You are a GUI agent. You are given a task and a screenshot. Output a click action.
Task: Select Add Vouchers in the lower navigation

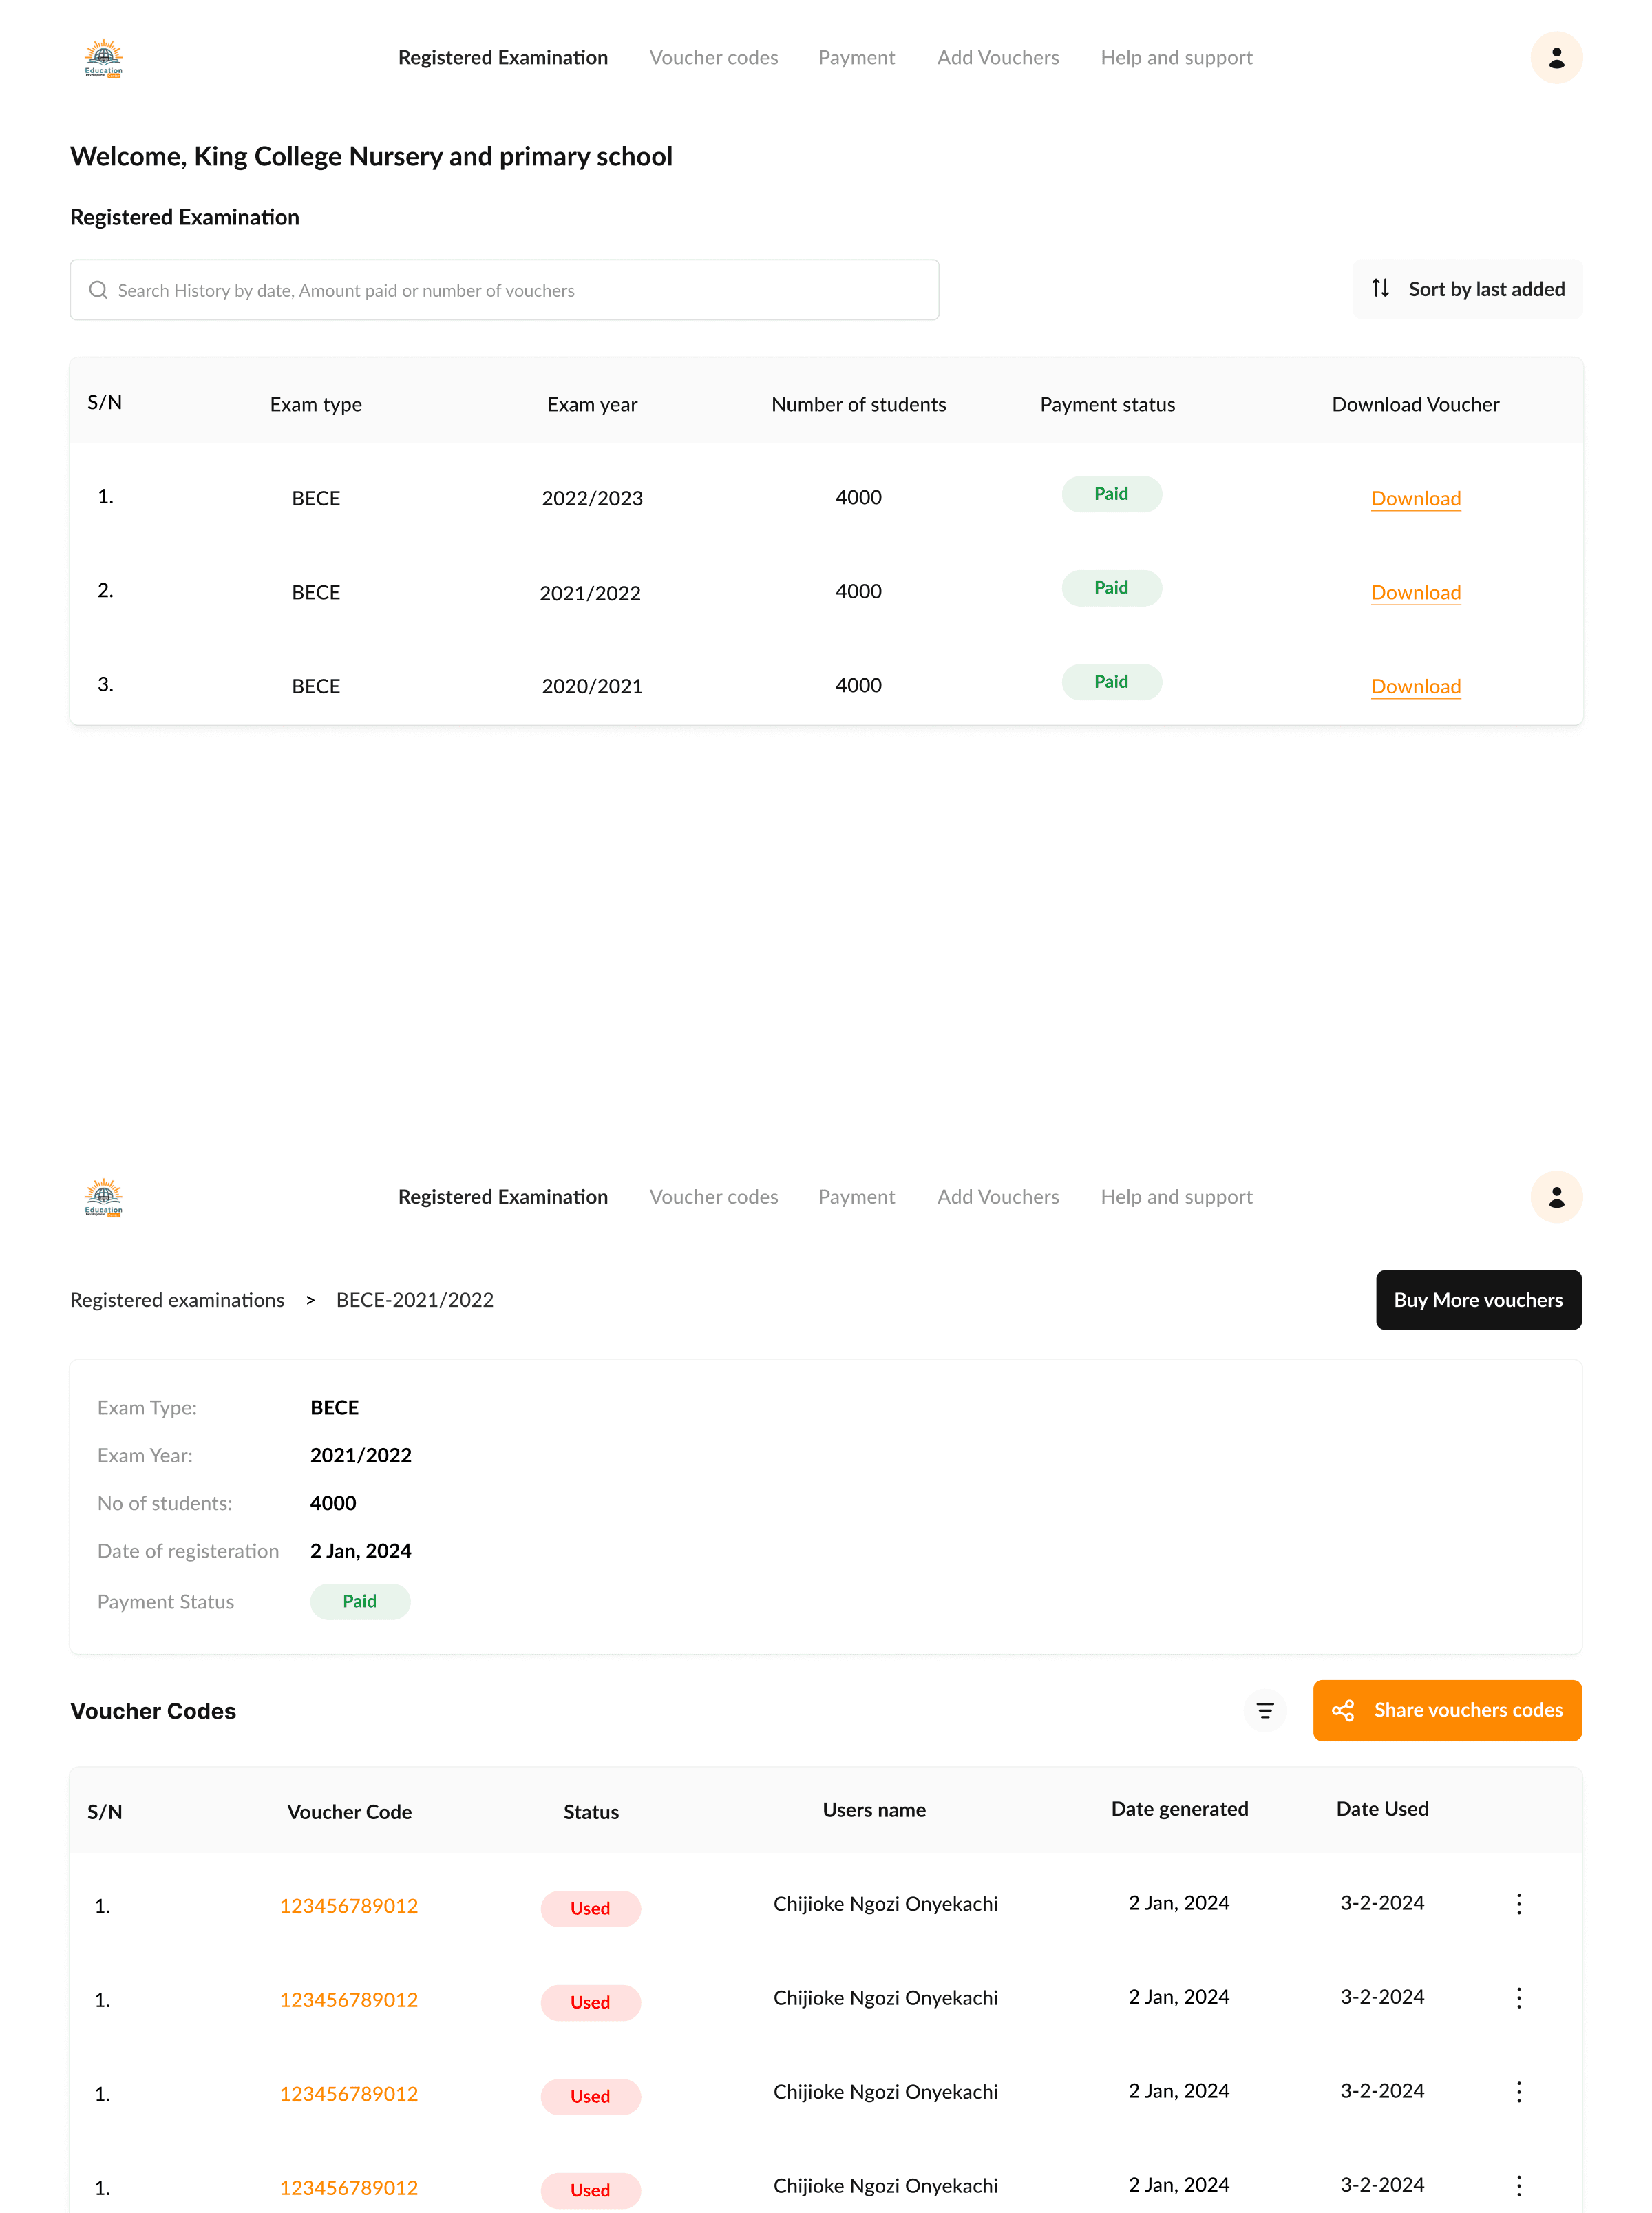coord(997,1197)
